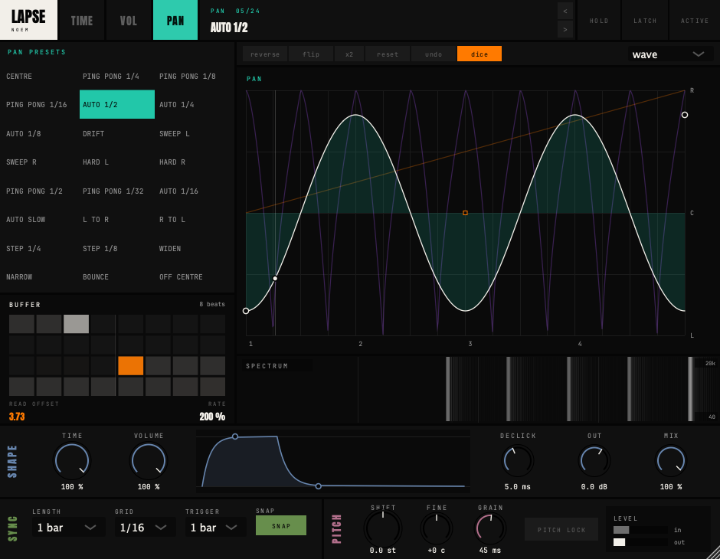This screenshot has height=559, width=720.
Task: Click the x2 button
Action: (349, 54)
